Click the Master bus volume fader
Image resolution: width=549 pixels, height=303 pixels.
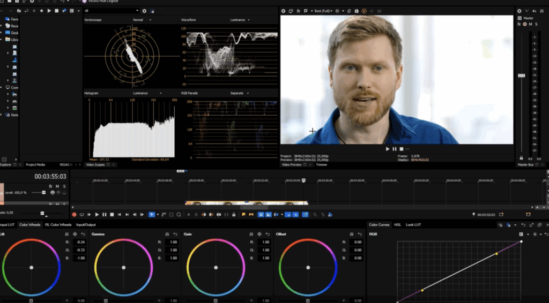521,75
